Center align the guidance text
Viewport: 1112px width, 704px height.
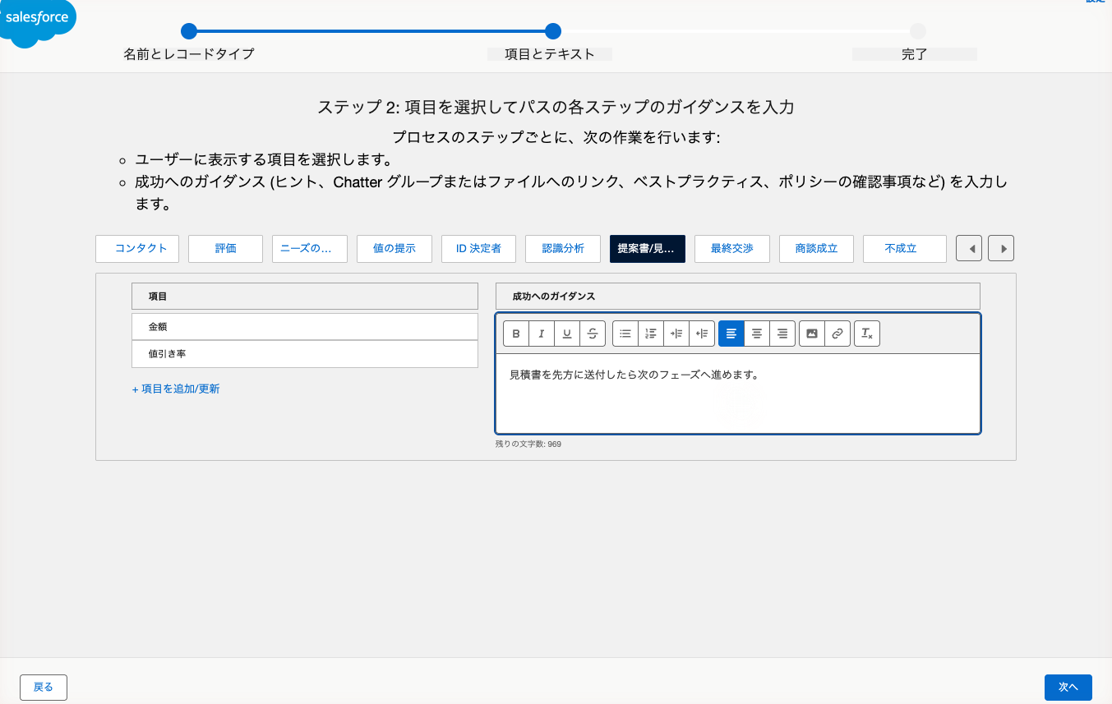tap(757, 334)
